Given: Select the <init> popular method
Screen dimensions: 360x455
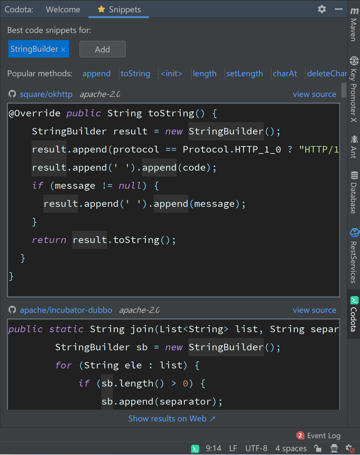Looking at the screenshot, I should 172,74.
